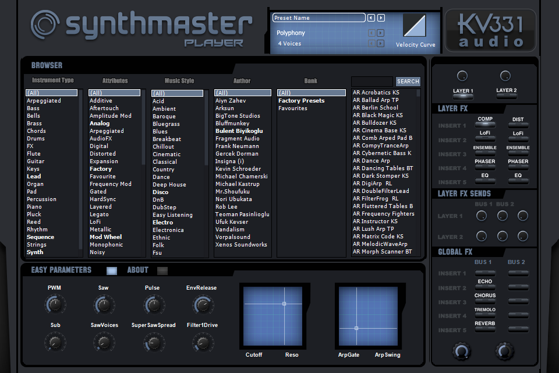Select Layer 1 button

[462, 96]
